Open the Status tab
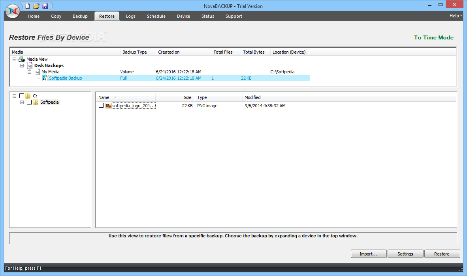The height and width of the screenshot is (276, 467). click(207, 16)
